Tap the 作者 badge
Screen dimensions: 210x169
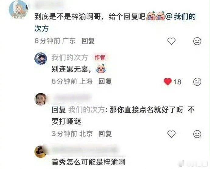(x=100, y=57)
